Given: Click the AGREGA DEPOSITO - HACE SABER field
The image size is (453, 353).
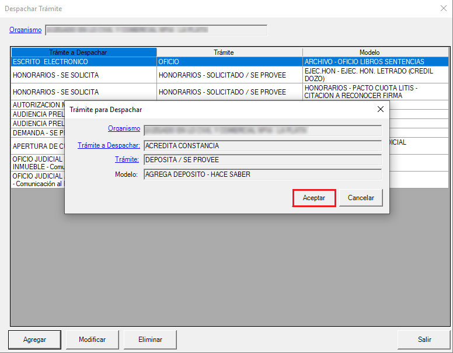Looking at the screenshot, I should click(262, 174).
